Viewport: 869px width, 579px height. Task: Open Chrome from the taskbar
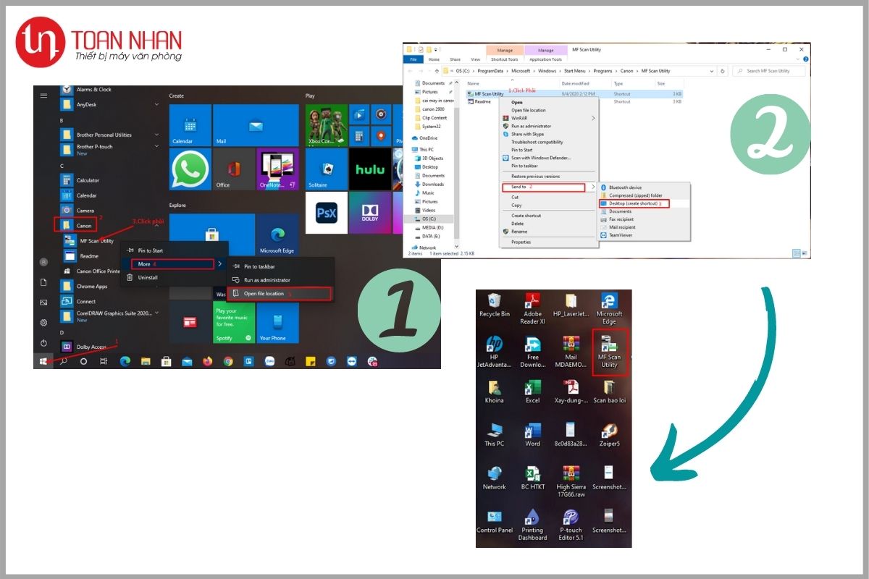pos(228,360)
